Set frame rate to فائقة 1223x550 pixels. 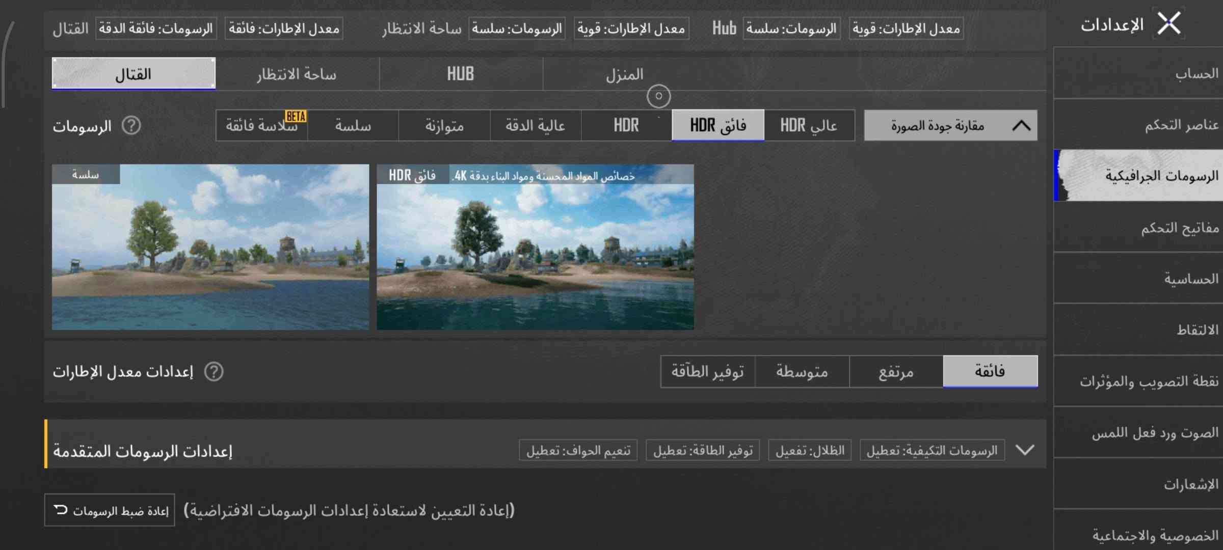pyautogui.click(x=990, y=372)
